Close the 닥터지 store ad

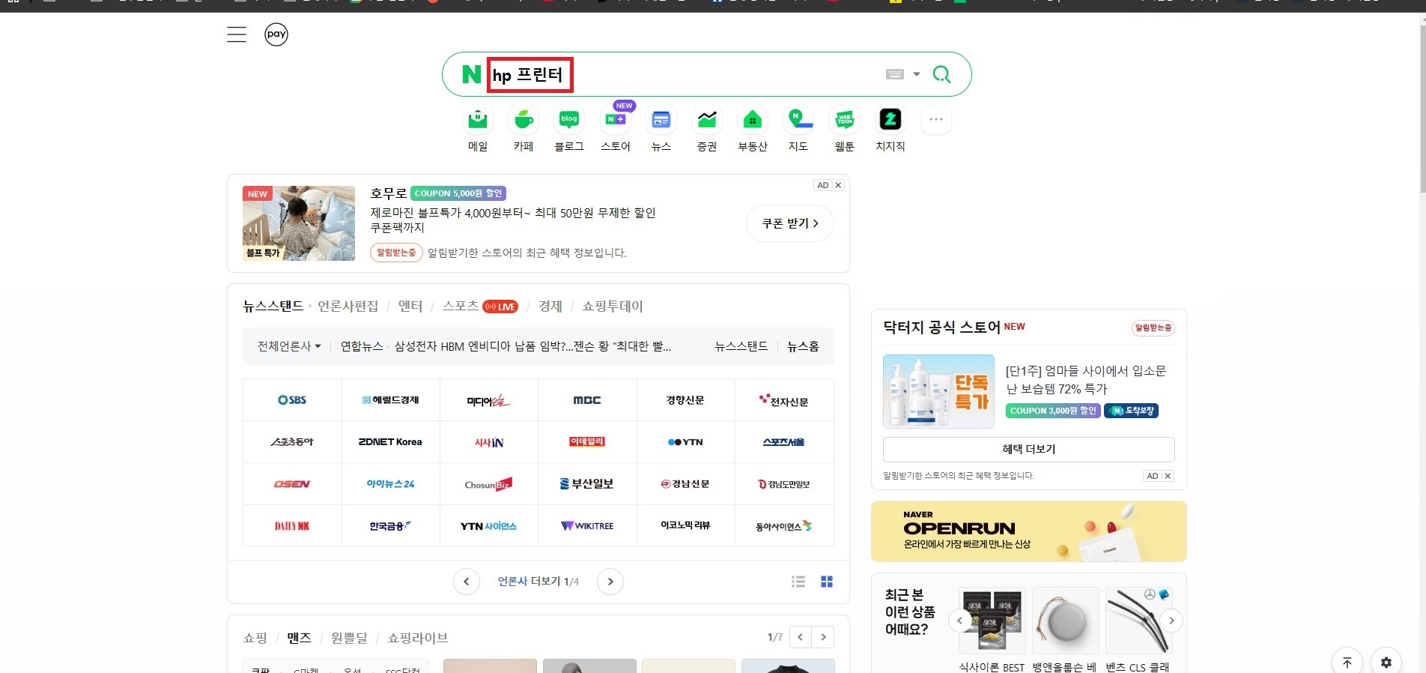[1168, 476]
